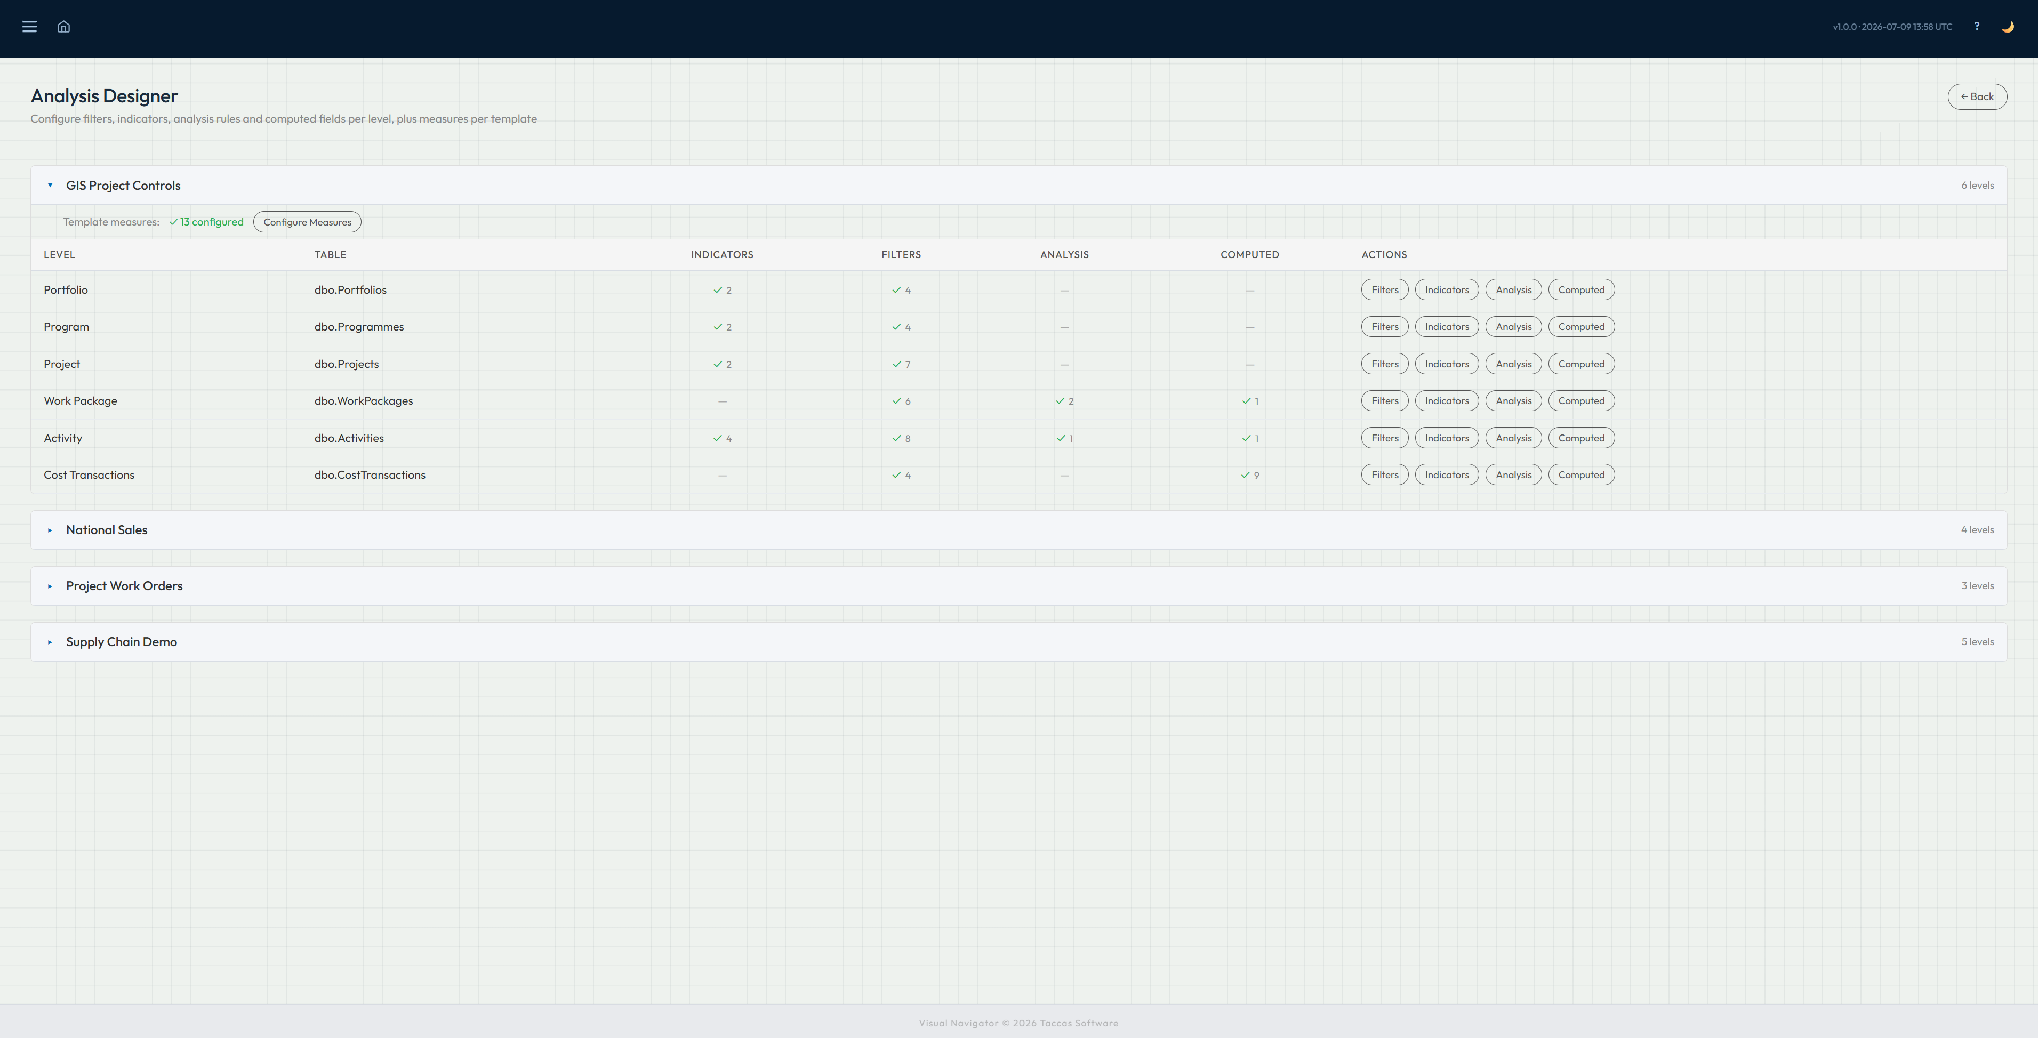This screenshot has width=2038, height=1038.
Task: Open the help question mark
Action: pos(1976,26)
